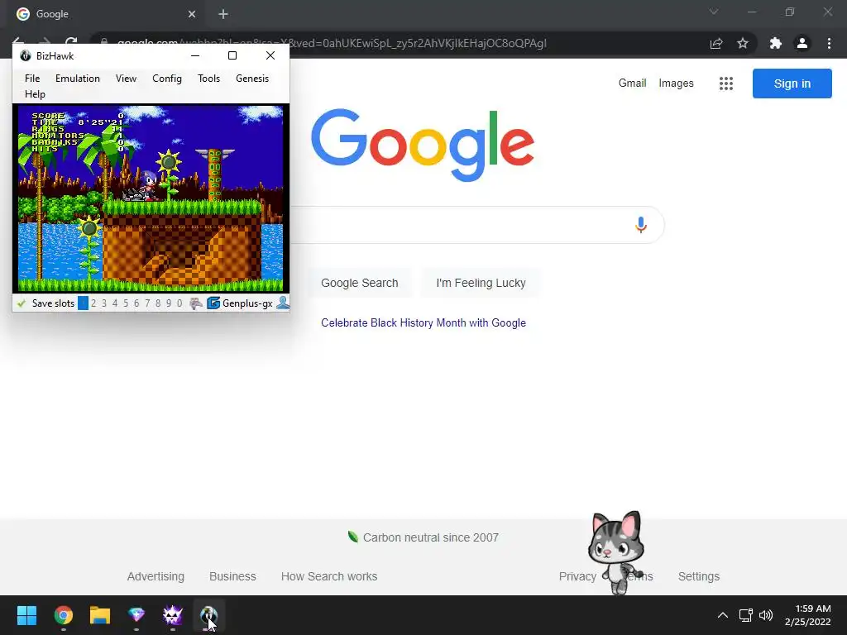This screenshot has height=635, width=847.
Task: Select save slot 6 in BizHawk
Action: click(x=136, y=303)
